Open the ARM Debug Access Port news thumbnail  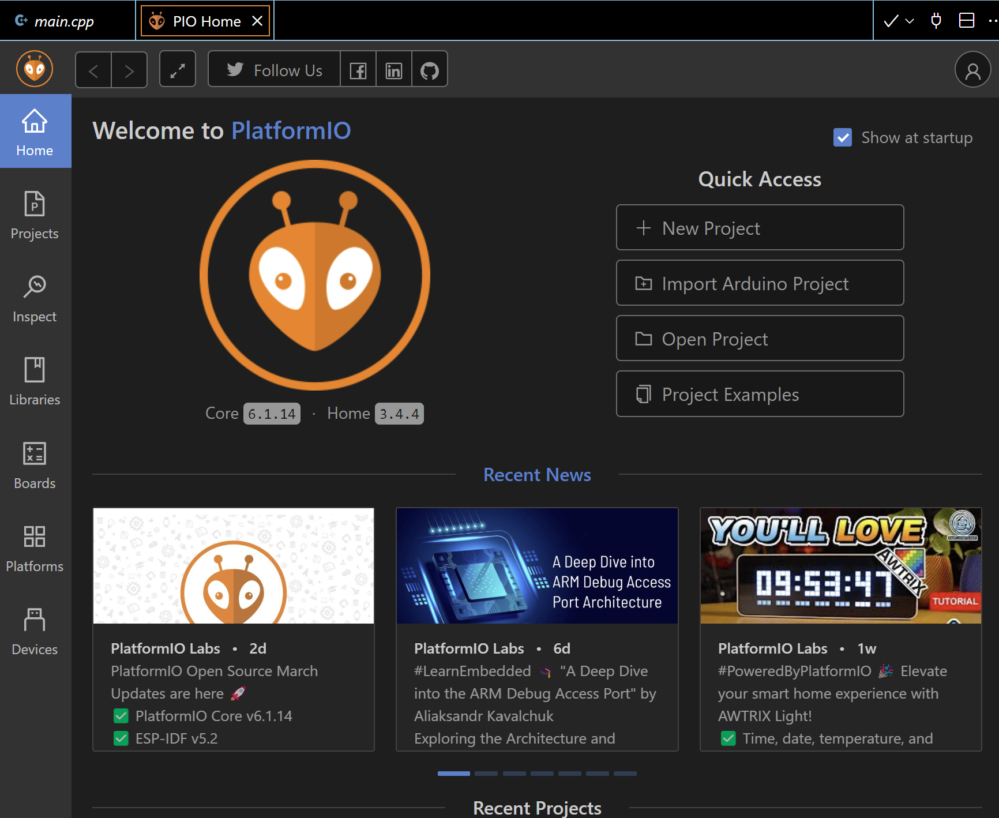tap(537, 566)
